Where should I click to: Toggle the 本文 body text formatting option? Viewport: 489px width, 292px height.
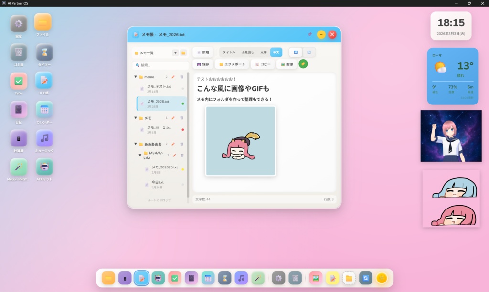click(276, 52)
